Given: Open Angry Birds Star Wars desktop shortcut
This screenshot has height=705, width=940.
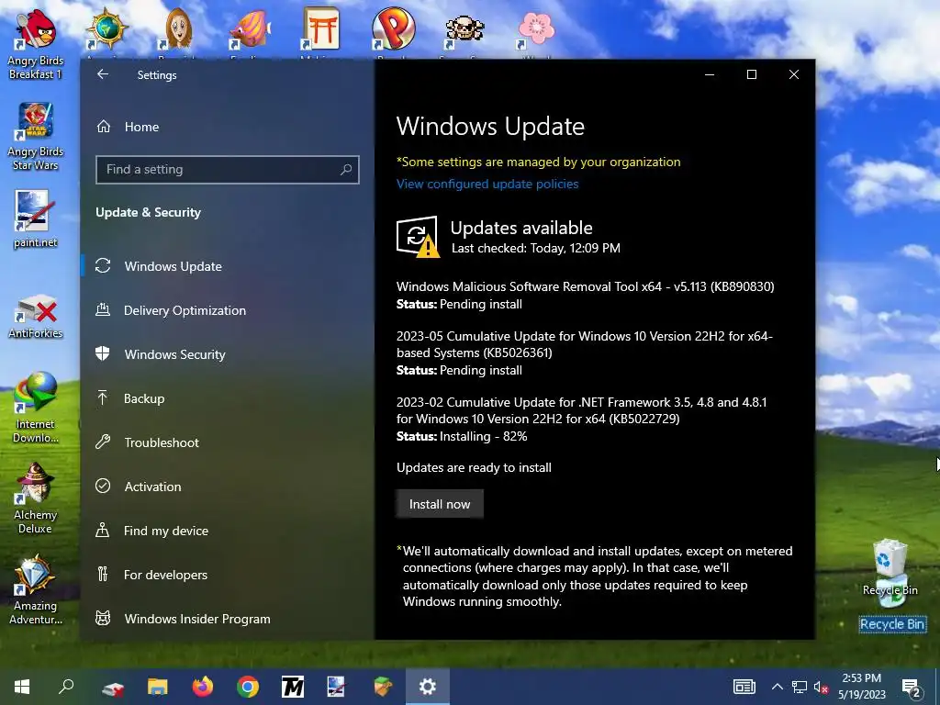Looking at the screenshot, I should pos(35,136).
